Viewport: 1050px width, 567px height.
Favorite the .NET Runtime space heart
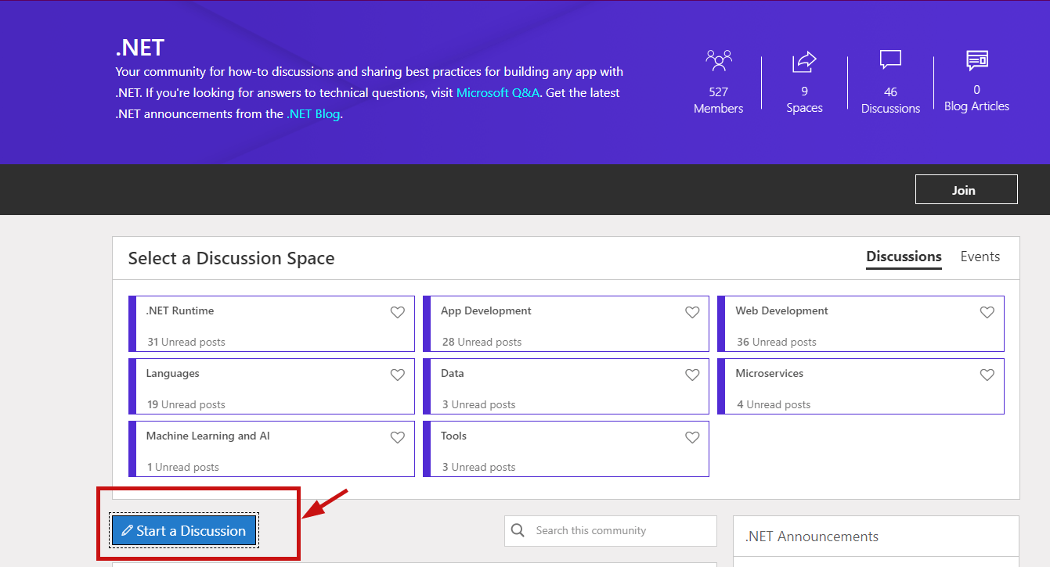click(x=398, y=312)
